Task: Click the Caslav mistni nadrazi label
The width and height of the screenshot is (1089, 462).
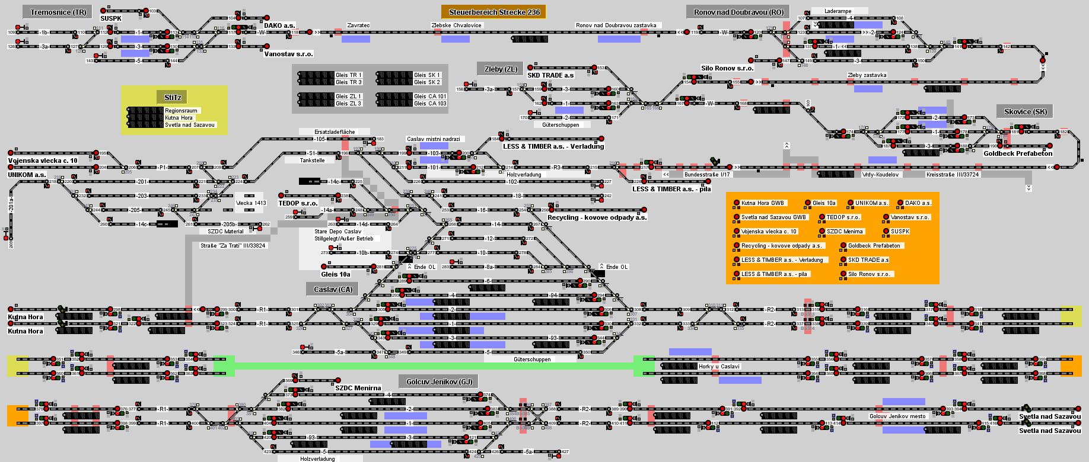Action: [x=433, y=139]
